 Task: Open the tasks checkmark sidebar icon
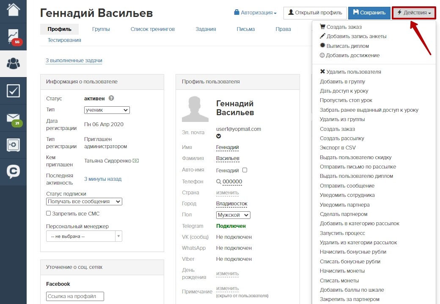(13, 91)
